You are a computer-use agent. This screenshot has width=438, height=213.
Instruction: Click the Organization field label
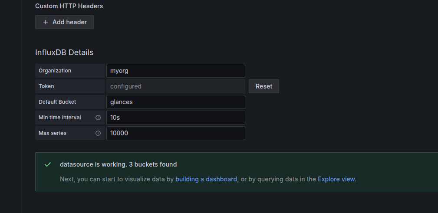55,71
